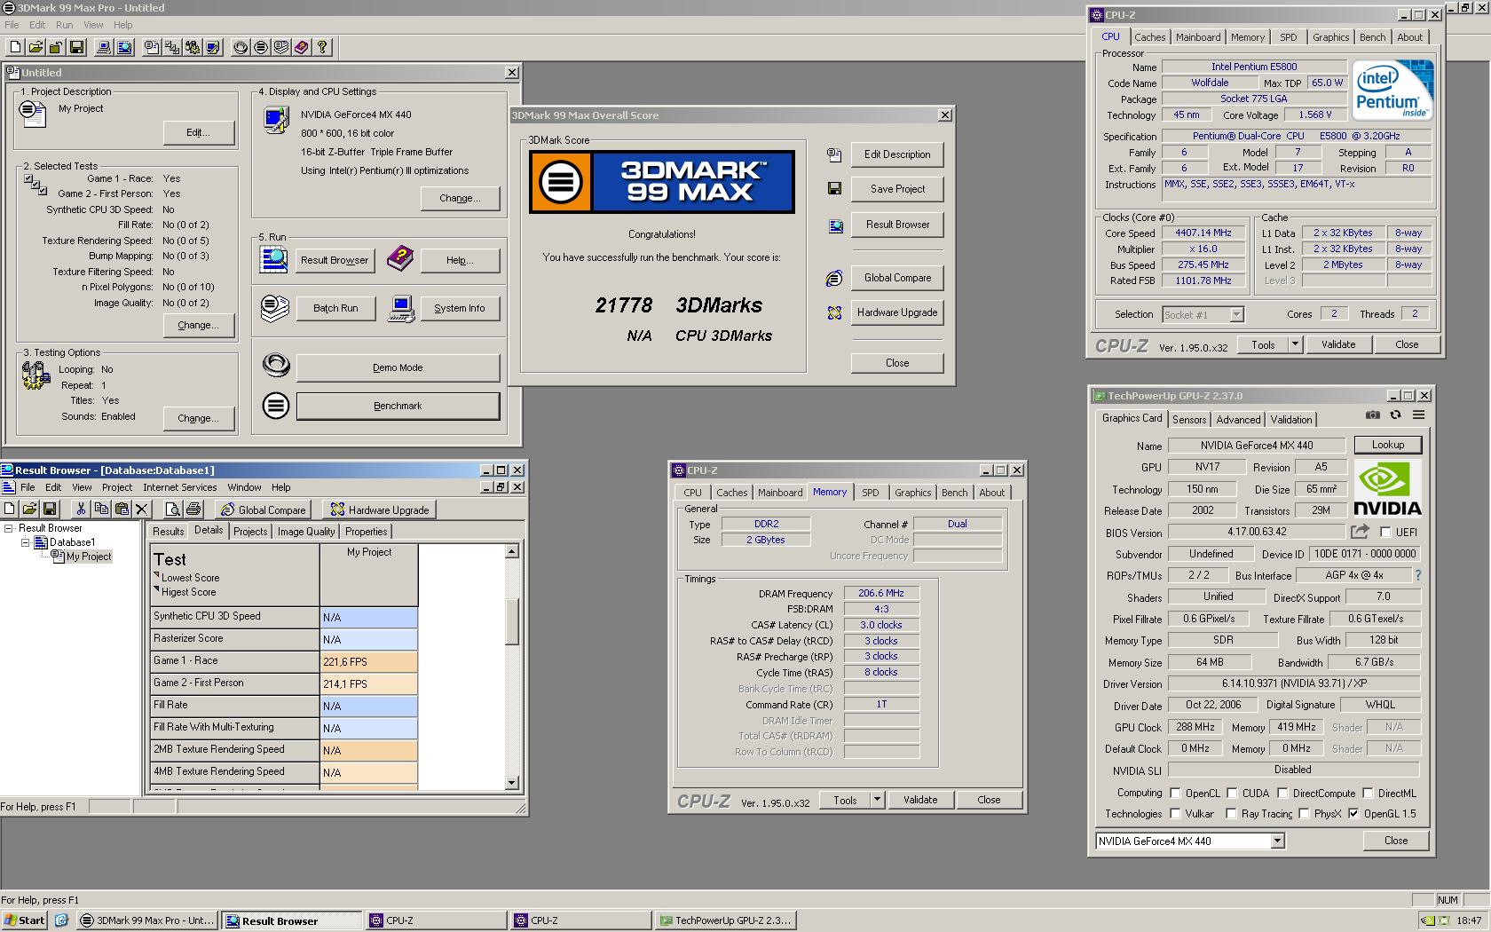Open the Socket #1 selection dropdown in CPU-Z
This screenshot has height=932, width=1491.
pos(1236,314)
